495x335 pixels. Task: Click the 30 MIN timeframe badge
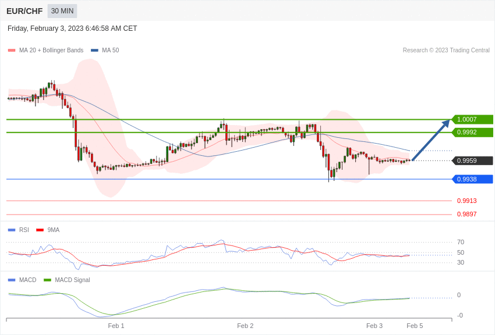click(62, 11)
